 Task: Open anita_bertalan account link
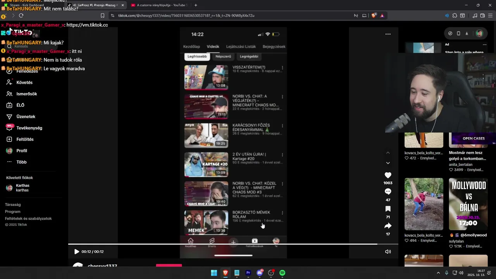(460, 164)
